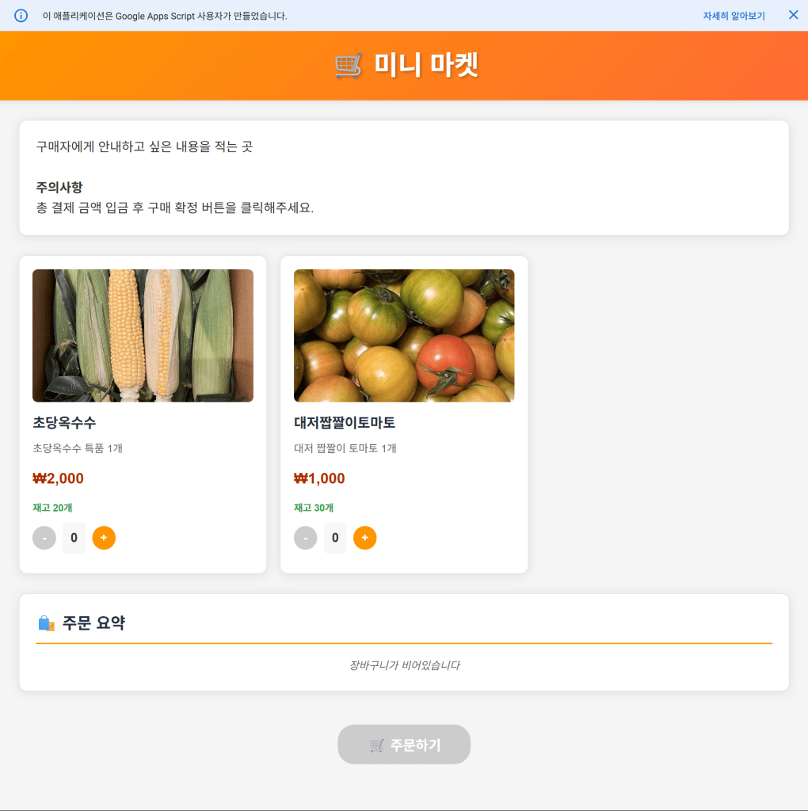Increase 초당옥수수 quantity with plus button
This screenshot has height=811, width=808.
[x=104, y=538]
